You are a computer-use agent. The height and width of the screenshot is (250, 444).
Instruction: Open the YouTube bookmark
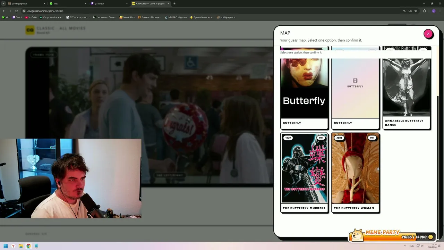[x=31, y=17]
